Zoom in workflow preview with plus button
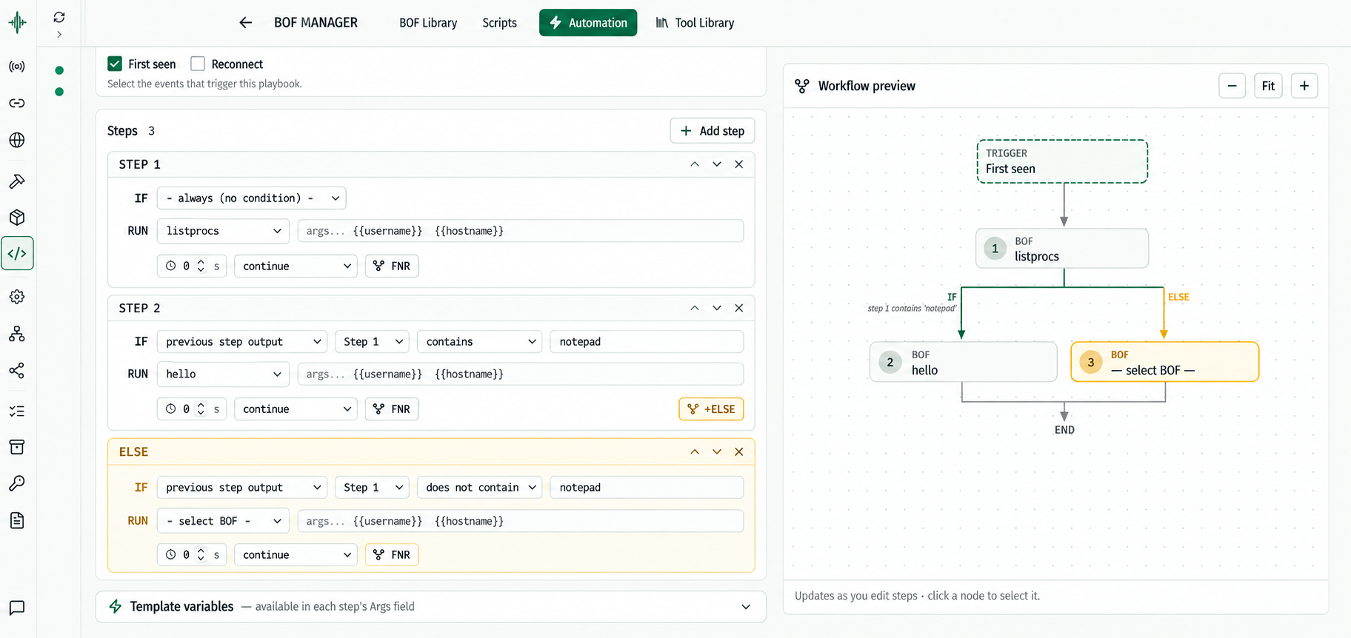 [x=1304, y=86]
